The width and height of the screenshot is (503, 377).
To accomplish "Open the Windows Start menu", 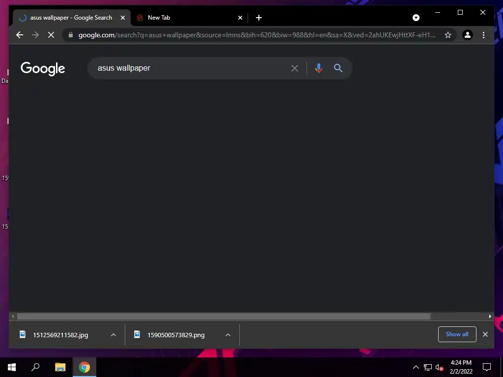I will (x=12, y=367).
